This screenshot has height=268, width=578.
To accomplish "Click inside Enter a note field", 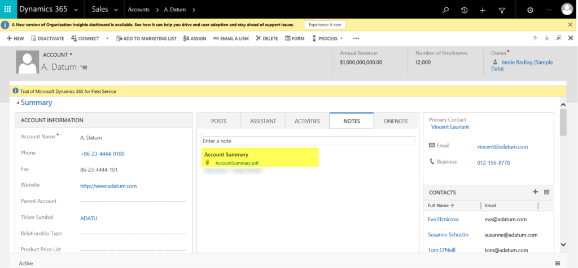I will click(x=308, y=141).
